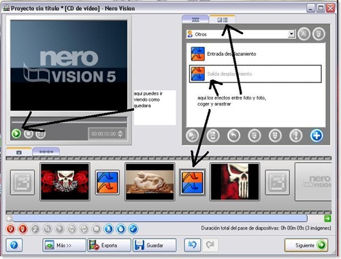Switch to the filmstrip media tab

(195, 20)
